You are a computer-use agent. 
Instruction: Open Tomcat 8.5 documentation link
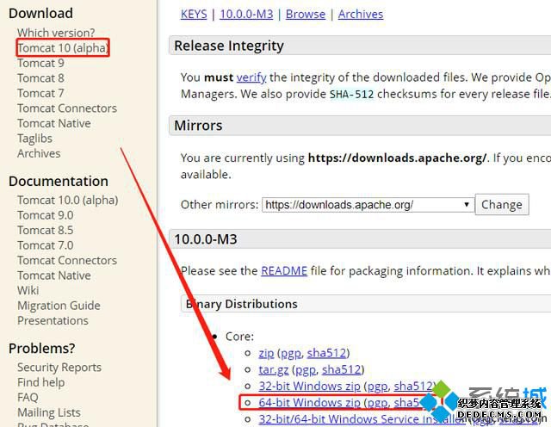[46, 230]
